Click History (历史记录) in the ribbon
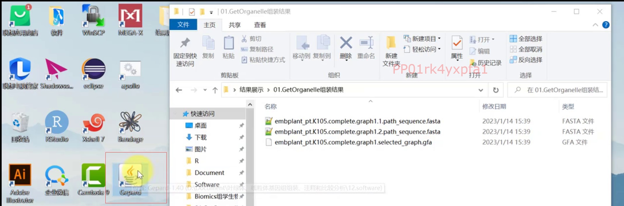This screenshot has width=624, height=206. click(486, 63)
